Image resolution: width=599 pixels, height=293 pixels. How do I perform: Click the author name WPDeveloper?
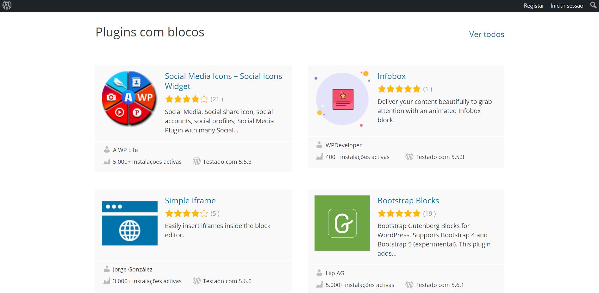(344, 145)
